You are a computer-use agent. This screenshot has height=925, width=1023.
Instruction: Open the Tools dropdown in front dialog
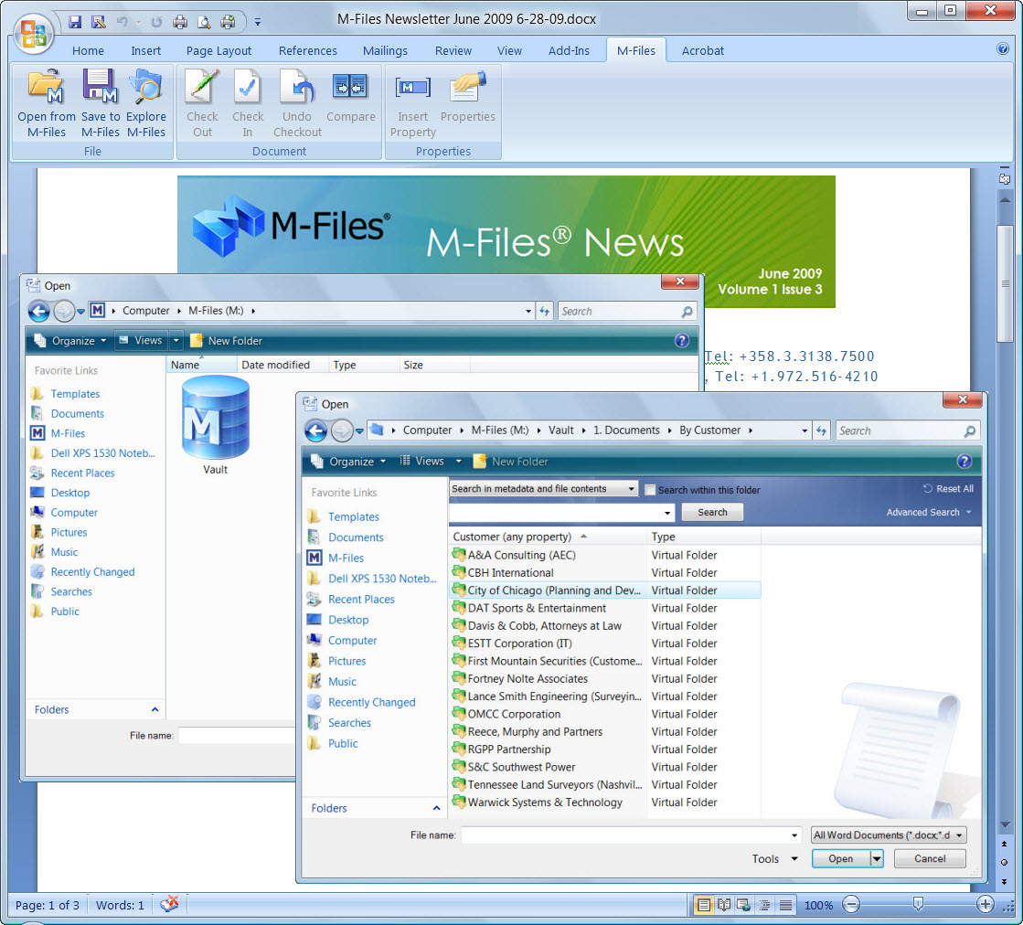[x=775, y=858]
